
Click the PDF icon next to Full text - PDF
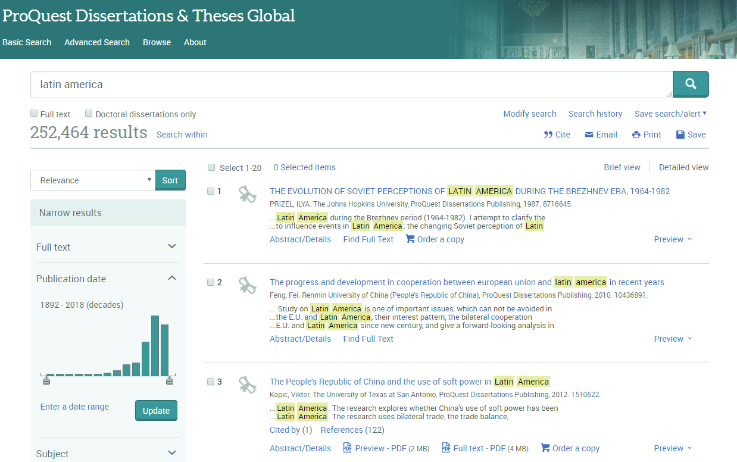point(446,448)
